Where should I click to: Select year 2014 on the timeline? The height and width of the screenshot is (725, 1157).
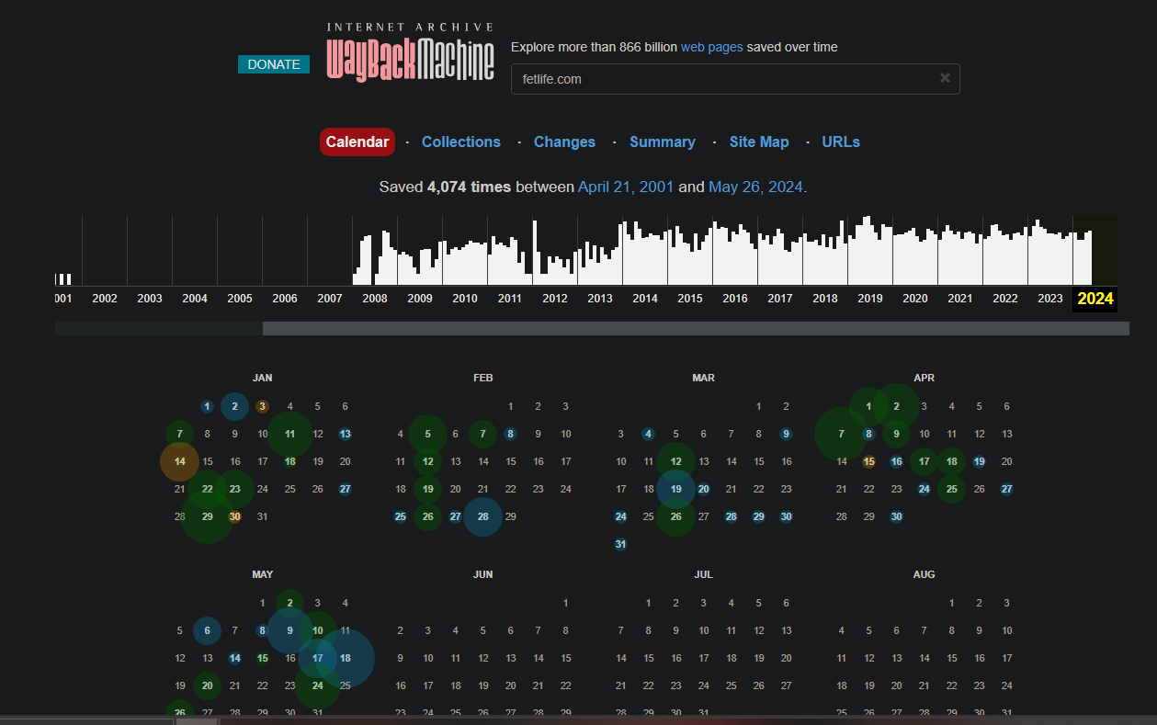tap(645, 299)
